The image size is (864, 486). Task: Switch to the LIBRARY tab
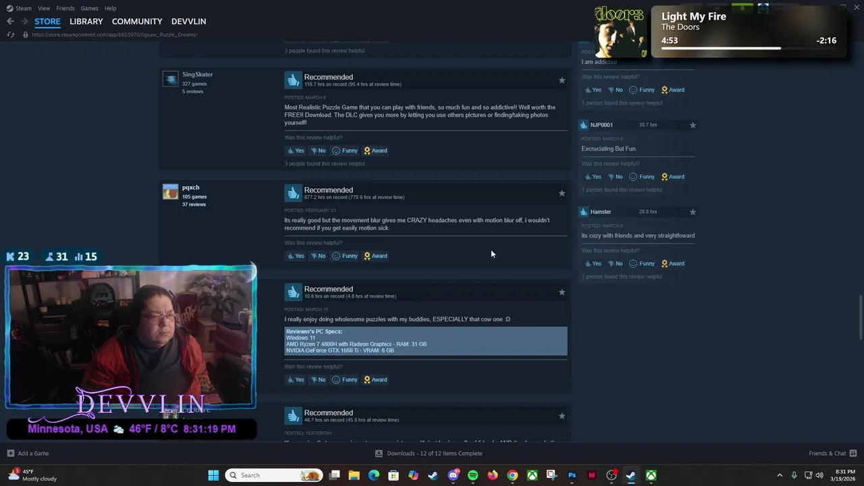pyautogui.click(x=86, y=22)
